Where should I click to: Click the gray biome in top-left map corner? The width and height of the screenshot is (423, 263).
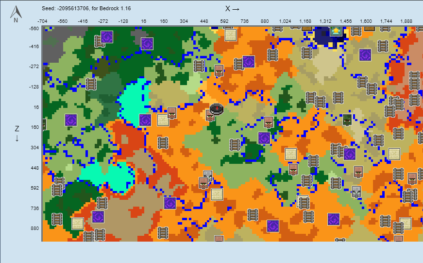click(x=58, y=36)
